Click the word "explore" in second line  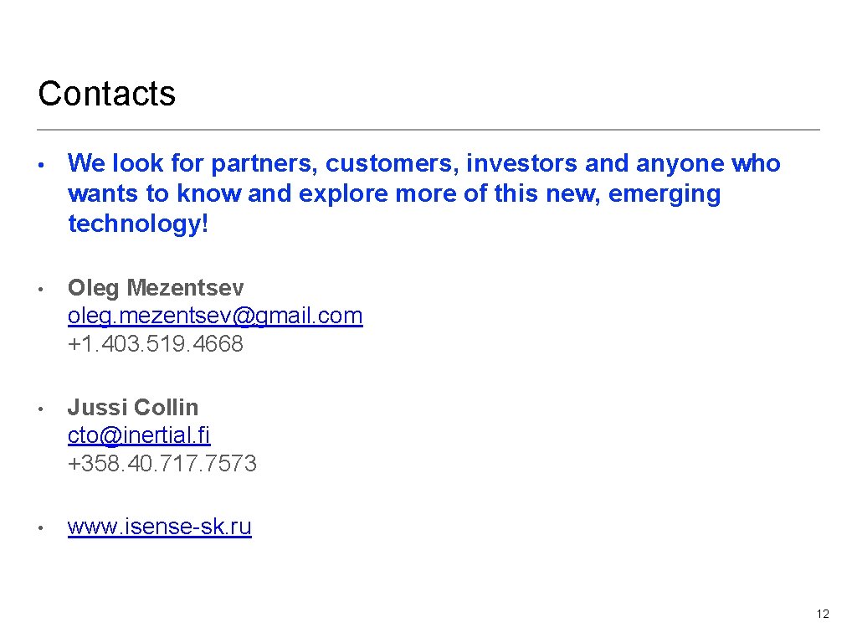click(342, 194)
